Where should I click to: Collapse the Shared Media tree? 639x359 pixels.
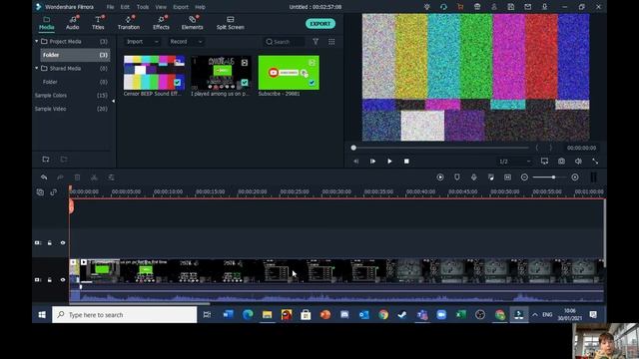[x=37, y=68]
